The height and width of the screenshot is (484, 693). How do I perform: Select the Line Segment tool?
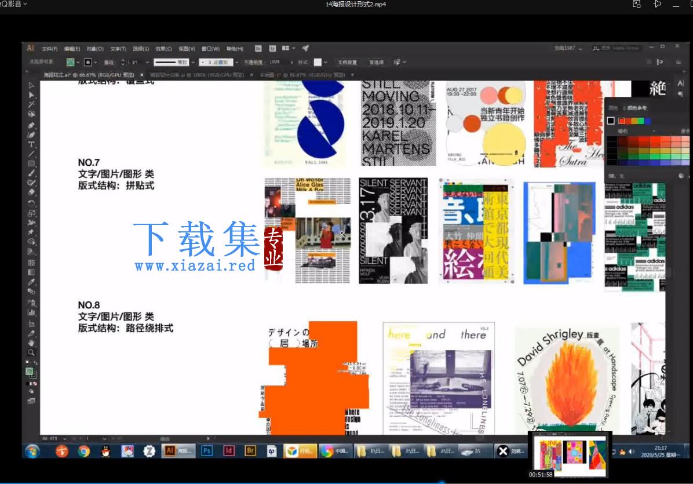pos(31,154)
